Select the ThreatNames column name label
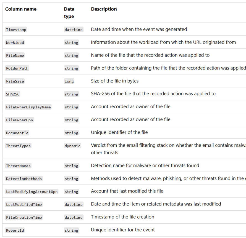Image resolution: width=246 pixels, height=238 pixels. [x=18, y=166]
